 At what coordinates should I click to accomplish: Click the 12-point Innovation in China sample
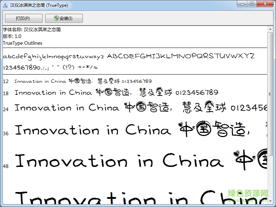tap(83, 81)
